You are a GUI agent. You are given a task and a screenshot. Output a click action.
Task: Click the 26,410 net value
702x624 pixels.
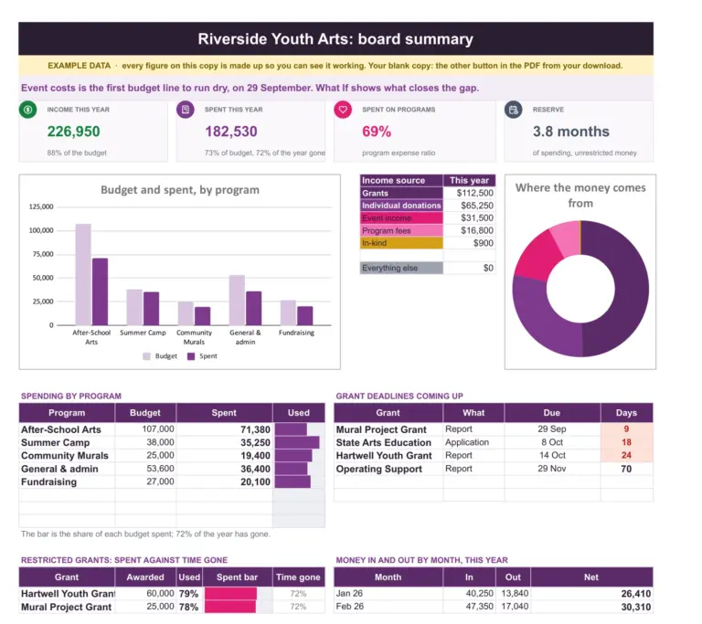(636, 594)
